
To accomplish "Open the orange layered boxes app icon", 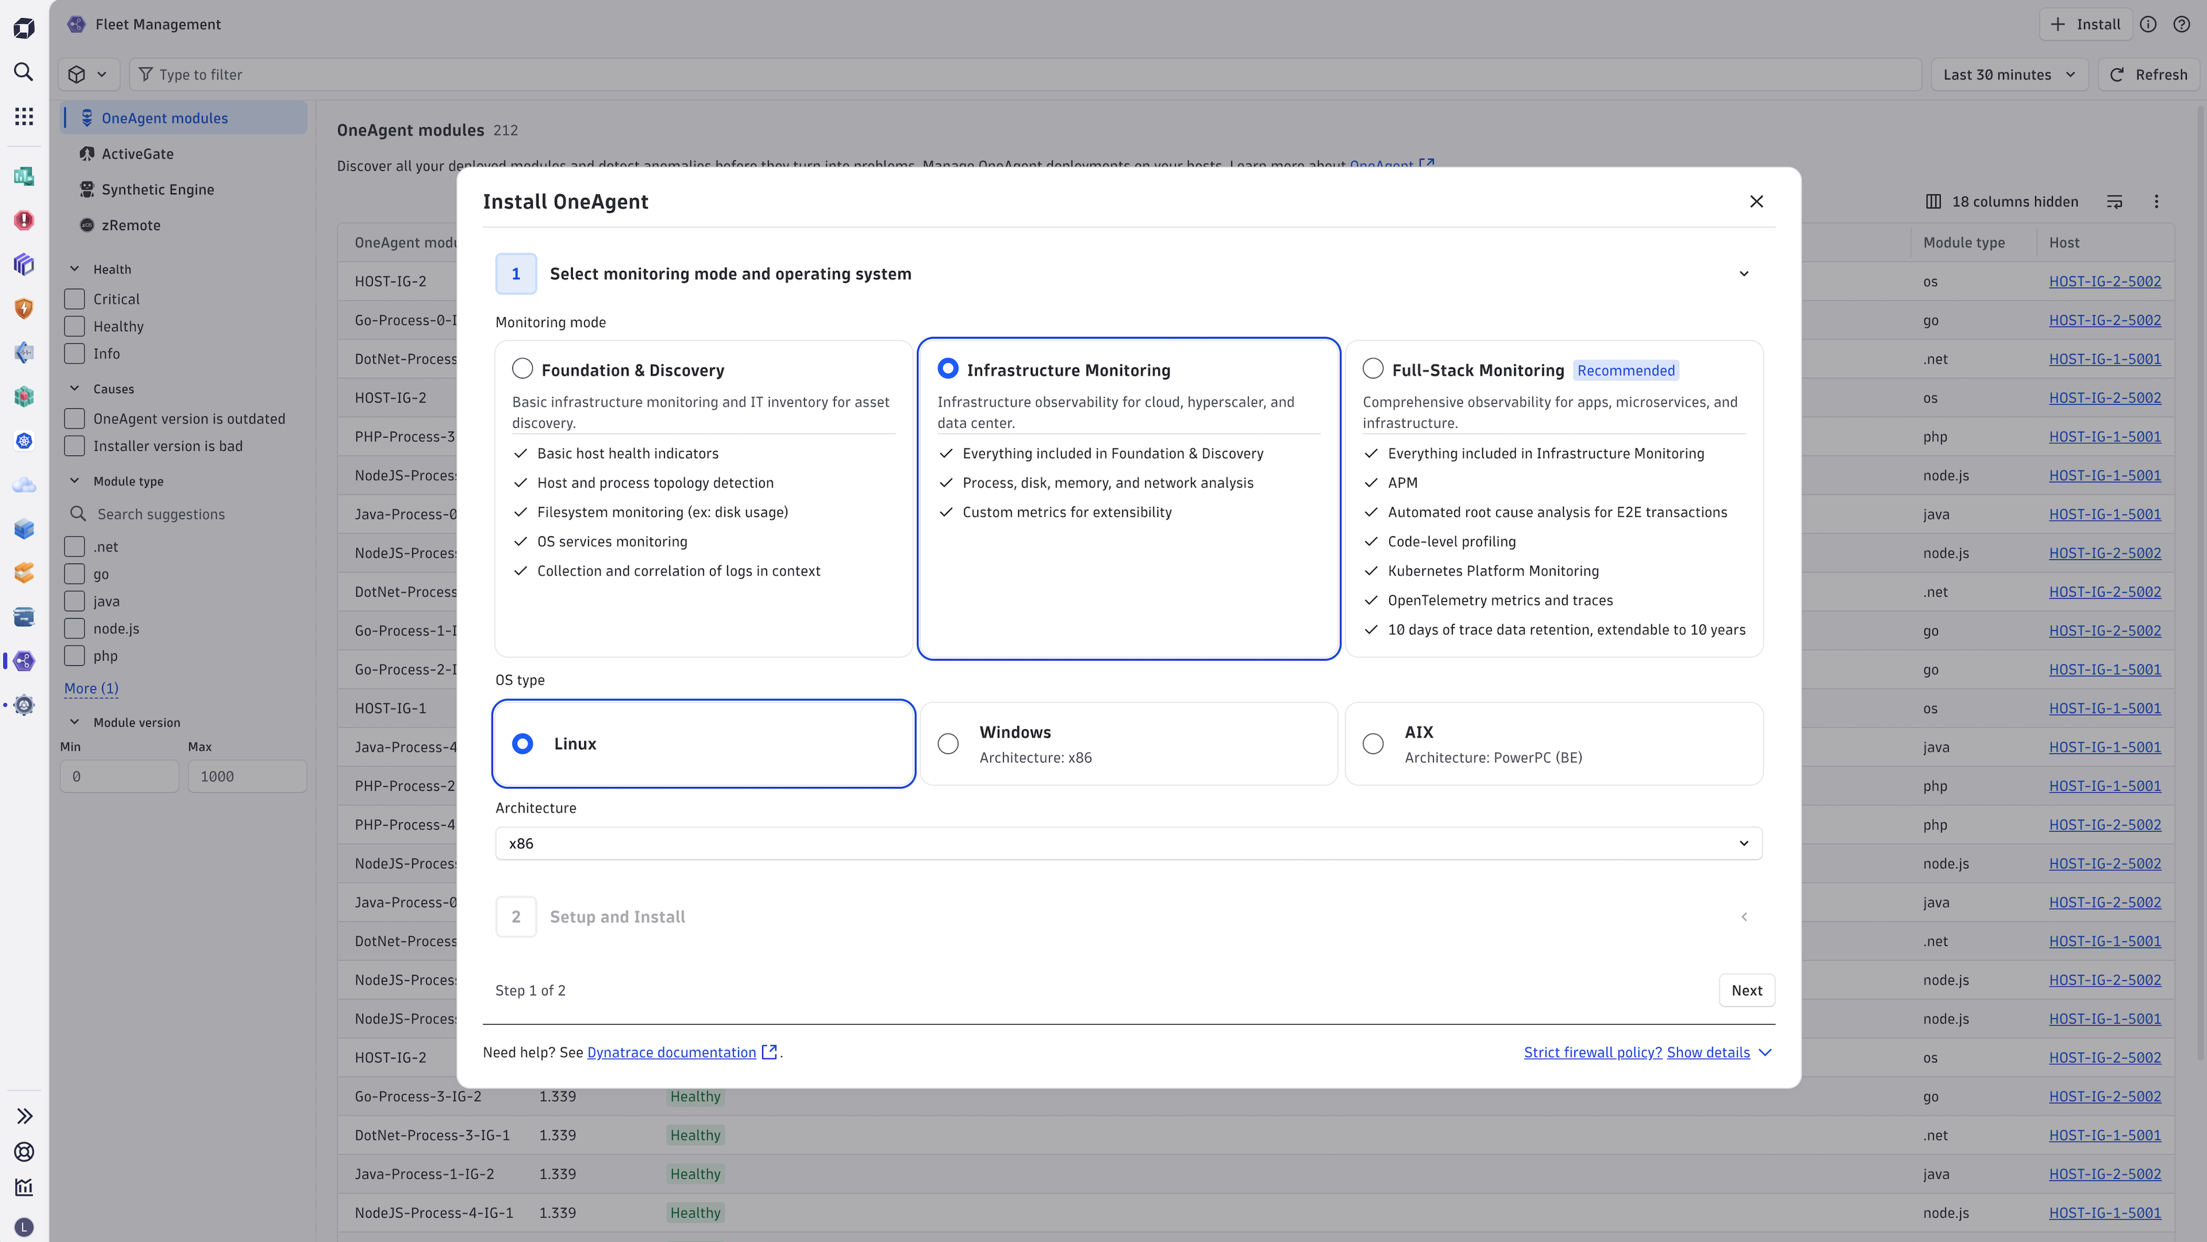I will click(24, 572).
